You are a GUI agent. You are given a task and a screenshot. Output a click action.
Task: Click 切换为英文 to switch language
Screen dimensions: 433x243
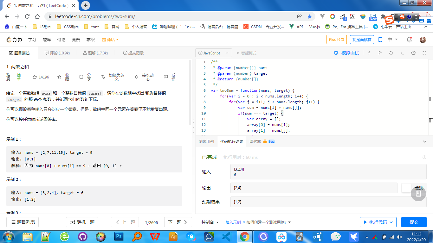coord(113,77)
